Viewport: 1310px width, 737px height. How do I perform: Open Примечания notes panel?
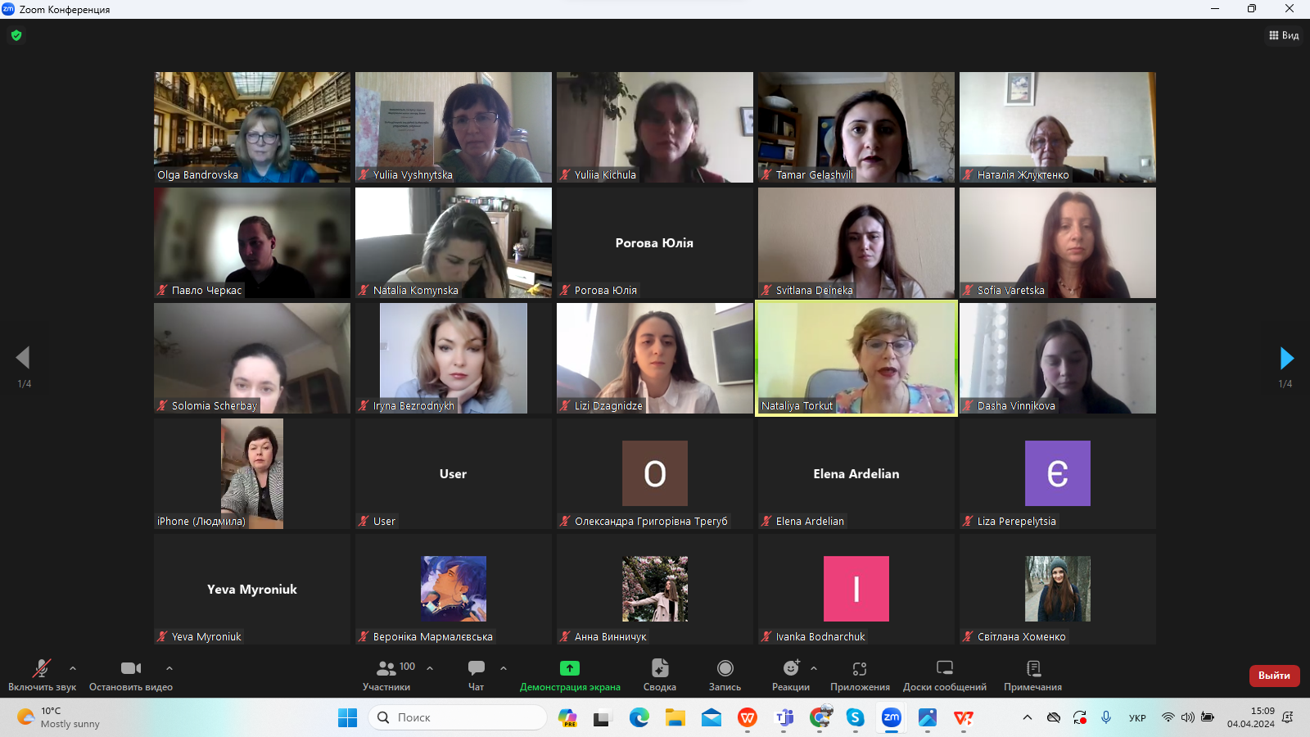[1032, 675]
